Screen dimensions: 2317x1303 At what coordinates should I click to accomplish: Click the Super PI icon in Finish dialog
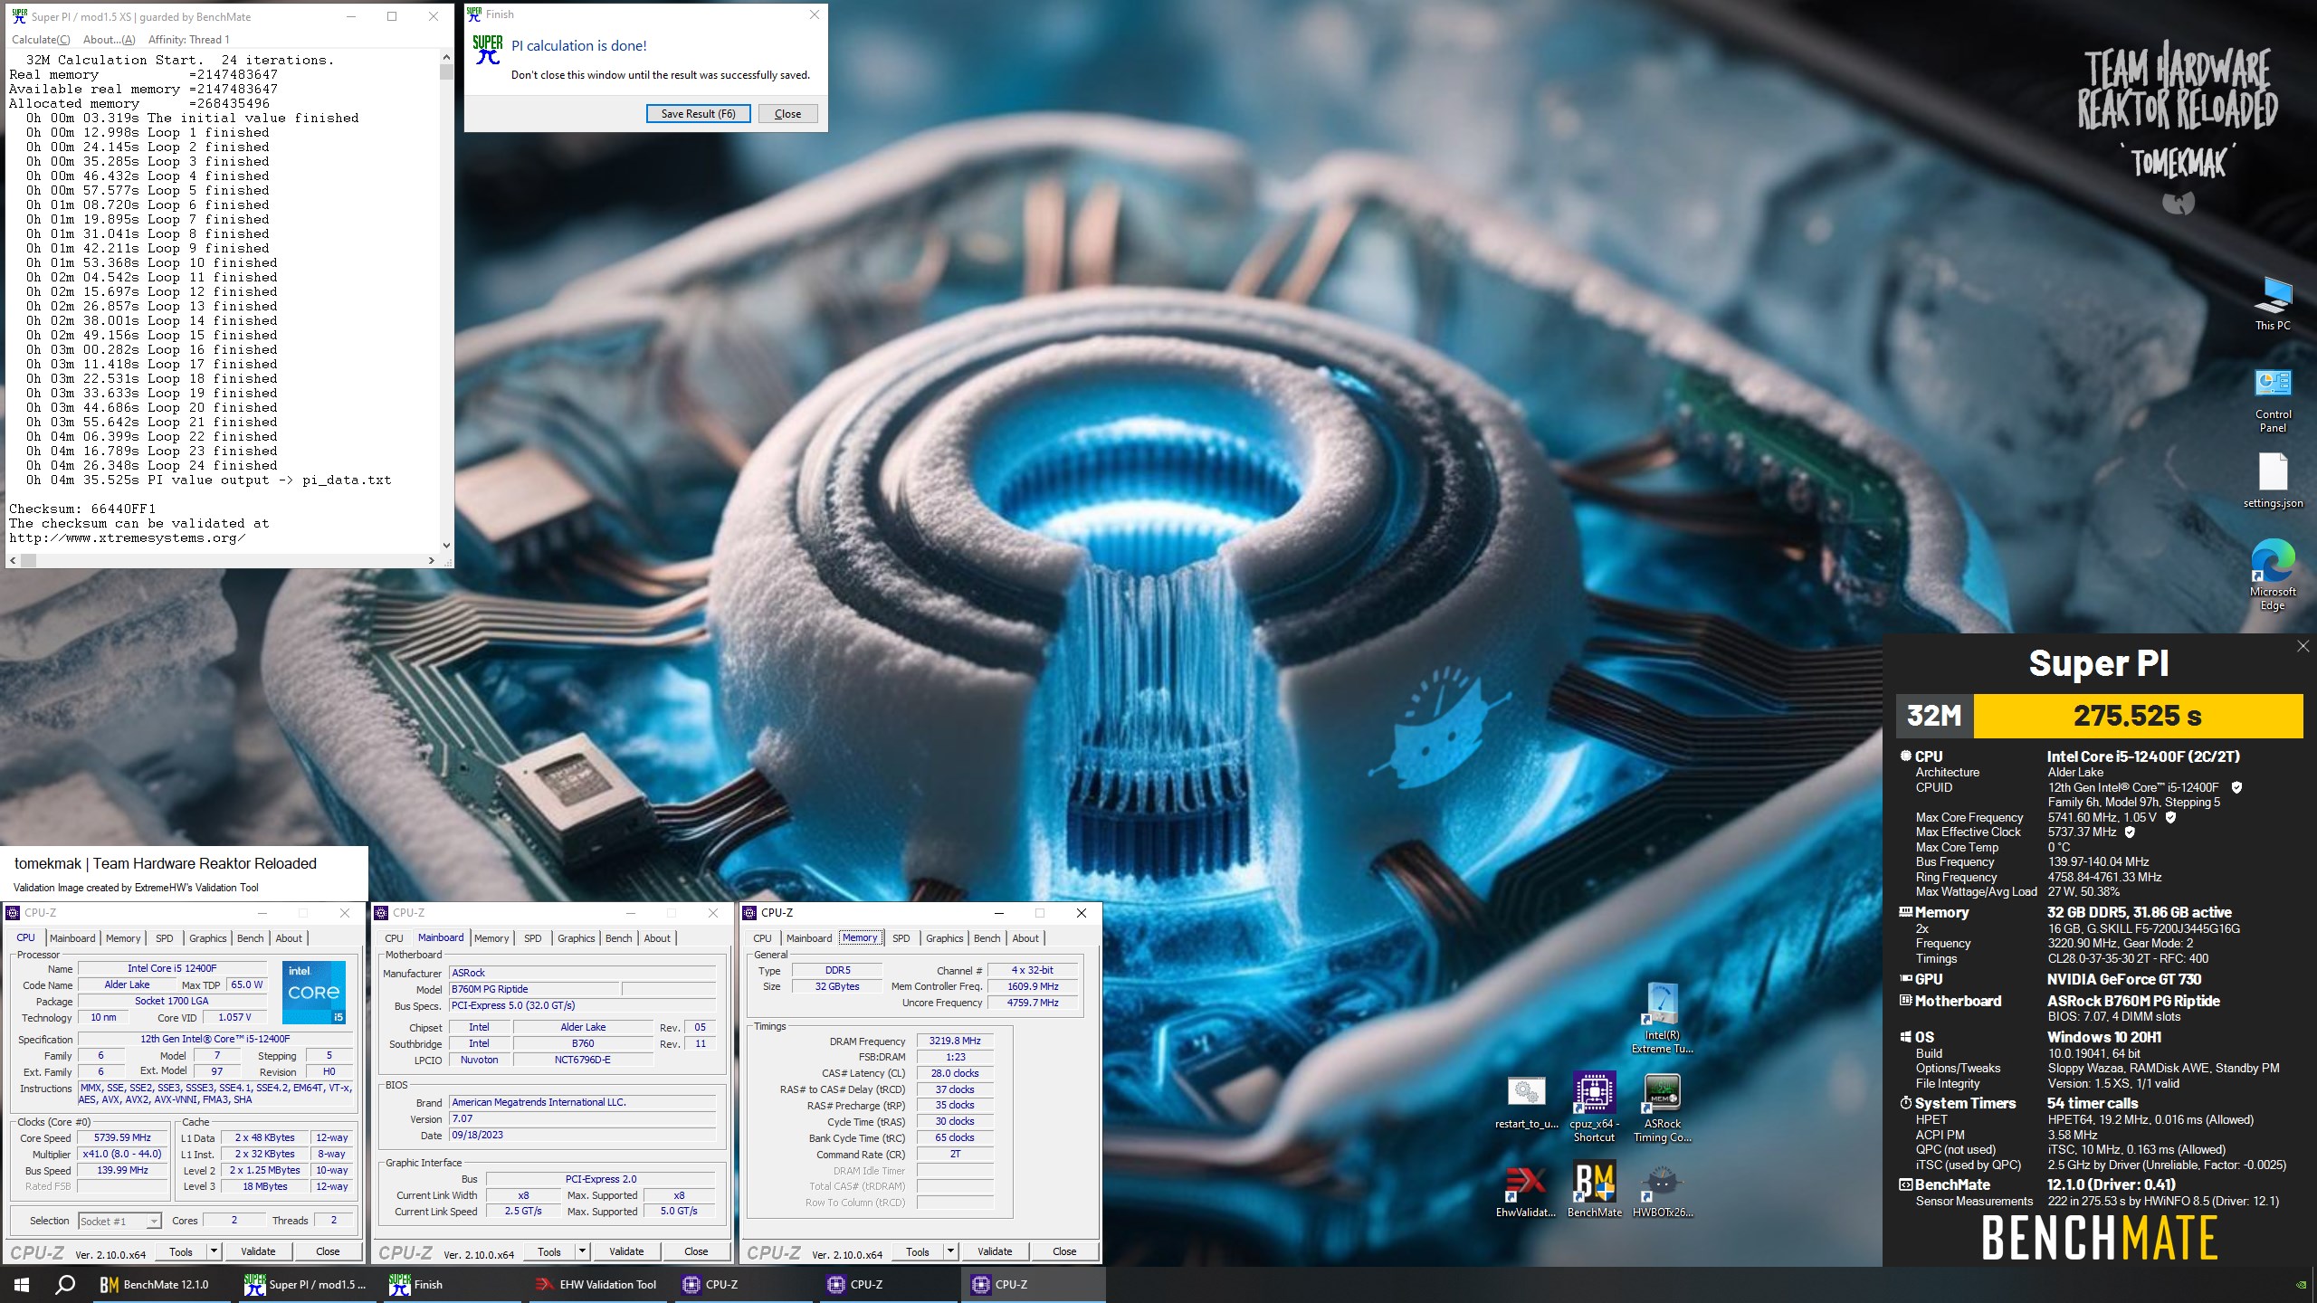(x=487, y=50)
